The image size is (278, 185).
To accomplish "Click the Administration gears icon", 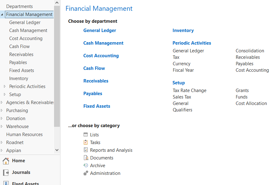I will [86, 173].
